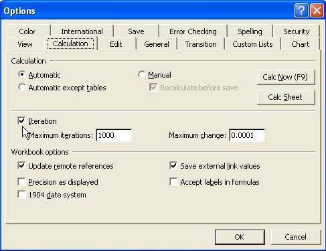Open the General tab
326x251 pixels.
[x=157, y=44]
